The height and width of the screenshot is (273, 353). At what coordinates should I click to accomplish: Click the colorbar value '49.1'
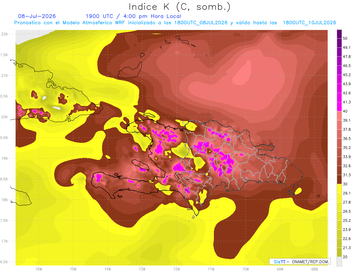pos(347,47)
